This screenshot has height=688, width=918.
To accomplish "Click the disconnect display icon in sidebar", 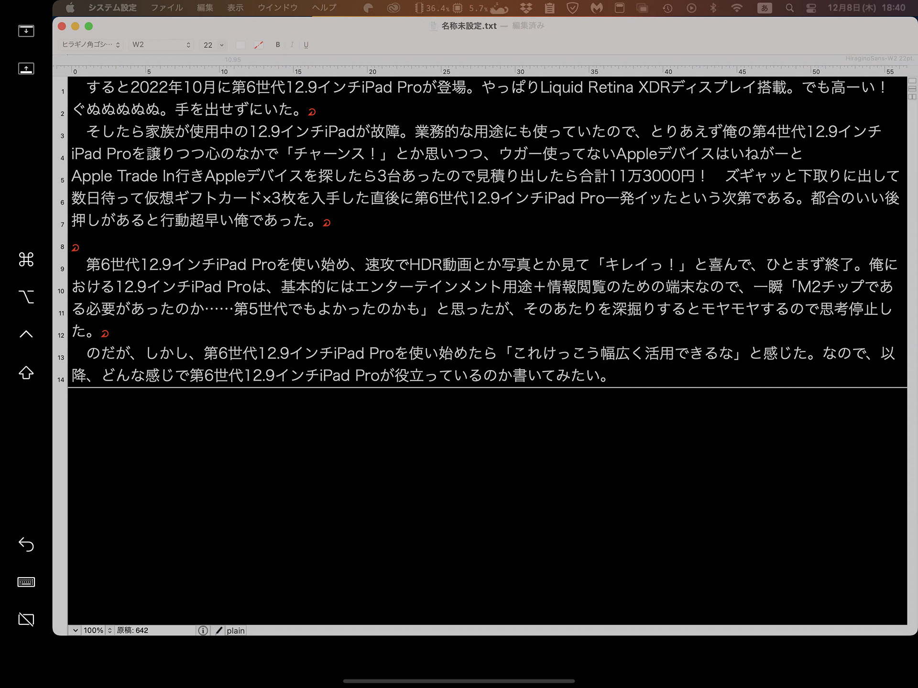I will click(x=26, y=619).
